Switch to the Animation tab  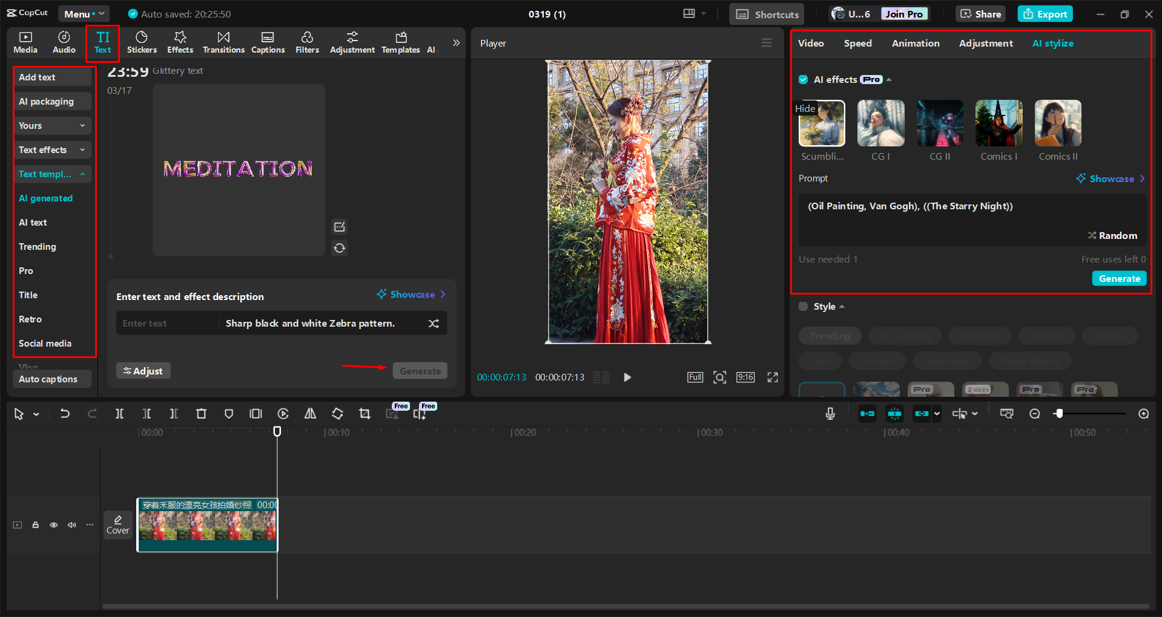[x=915, y=43]
